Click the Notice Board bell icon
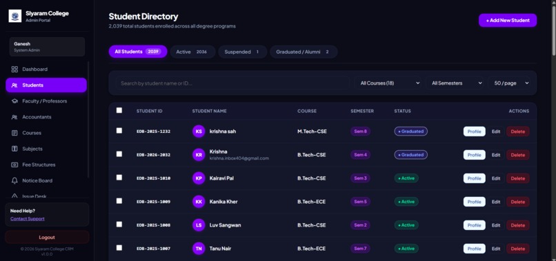This screenshot has height=261, width=556. click(x=14, y=180)
